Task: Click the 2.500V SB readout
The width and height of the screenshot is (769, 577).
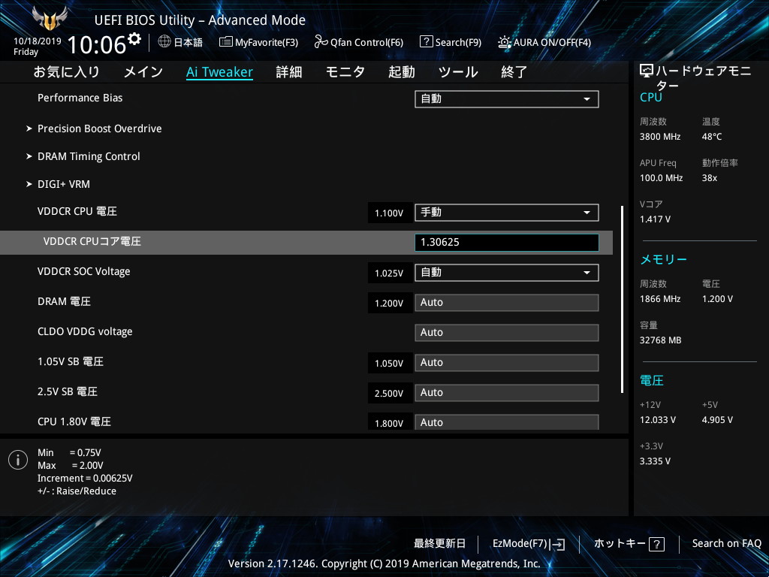Action: coord(390,393)
